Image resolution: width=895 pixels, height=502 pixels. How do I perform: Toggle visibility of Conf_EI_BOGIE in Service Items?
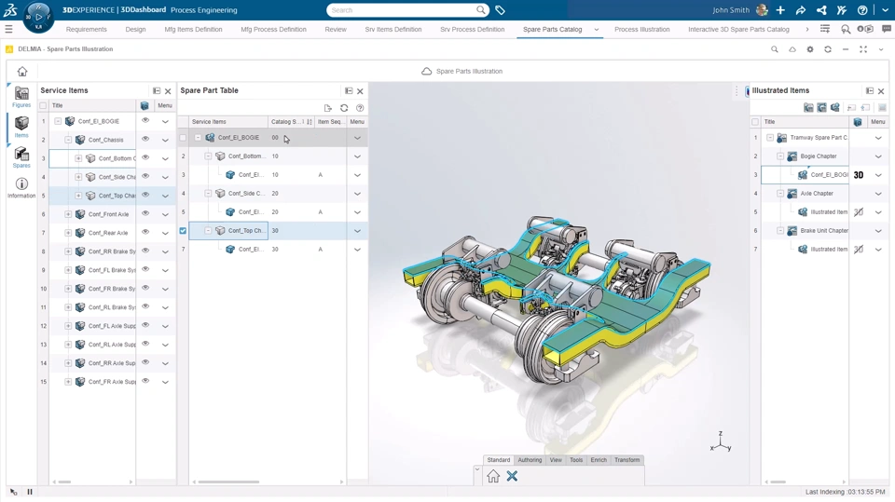coord(145,120)
